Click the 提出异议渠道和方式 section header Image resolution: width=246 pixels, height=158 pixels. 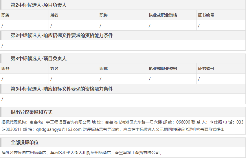(x=32, y=112)
